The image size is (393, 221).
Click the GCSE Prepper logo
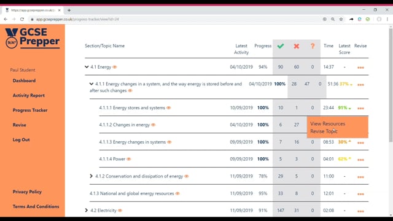33,38
